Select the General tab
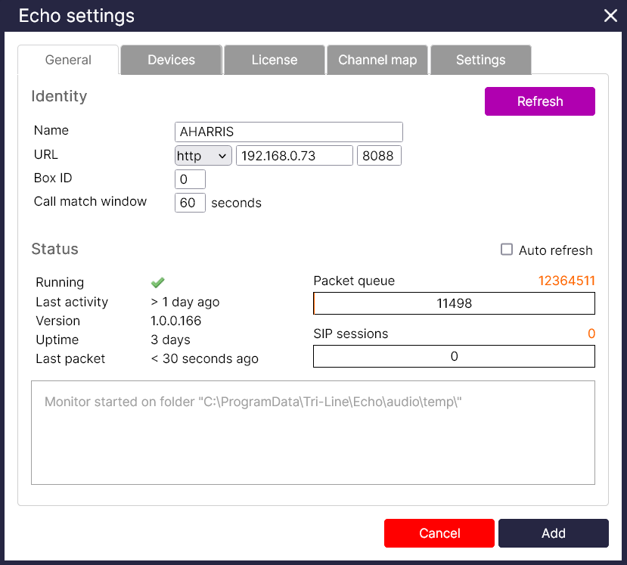The image size is (627, 565). point(68,61)
